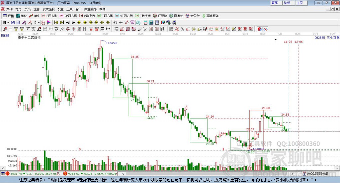Click the percent sign drawing tool
The width and height of the screenshot is (340, 183).
(182, 29)
